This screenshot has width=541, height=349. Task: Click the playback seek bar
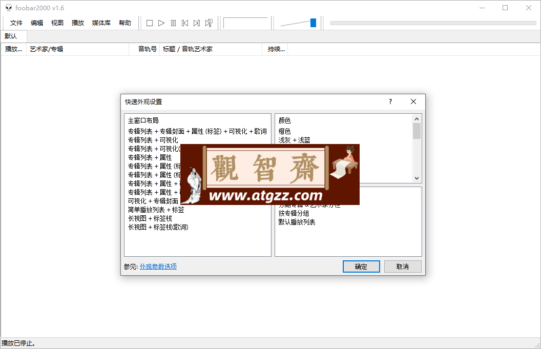(x=433, y=23)
